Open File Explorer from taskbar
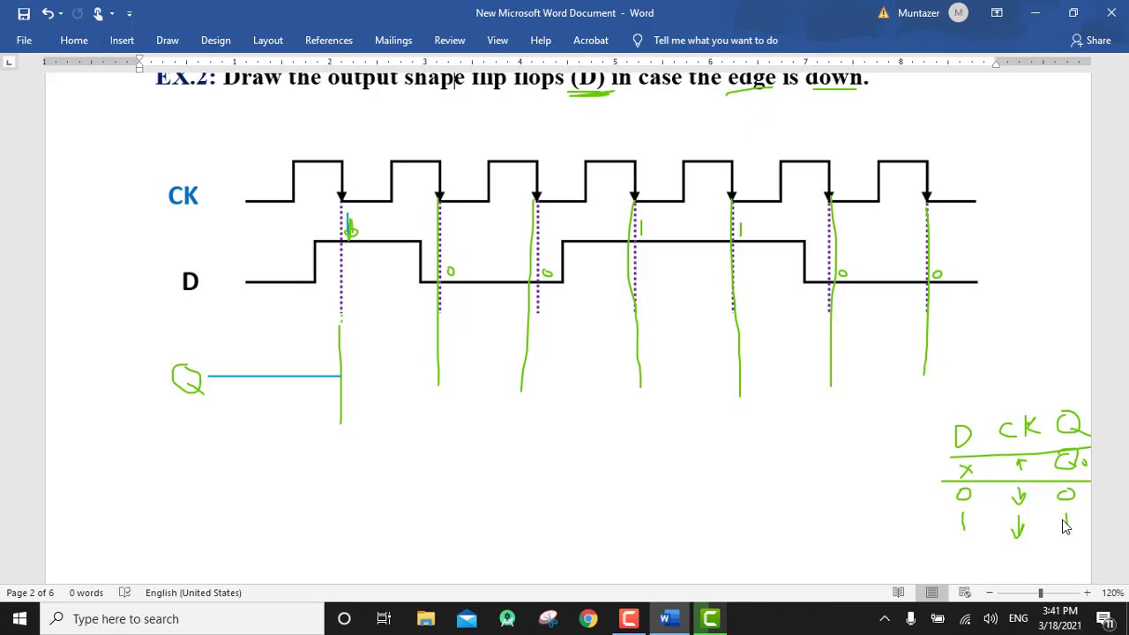This screenshot has width=1129, height=635. coord(425,619)
